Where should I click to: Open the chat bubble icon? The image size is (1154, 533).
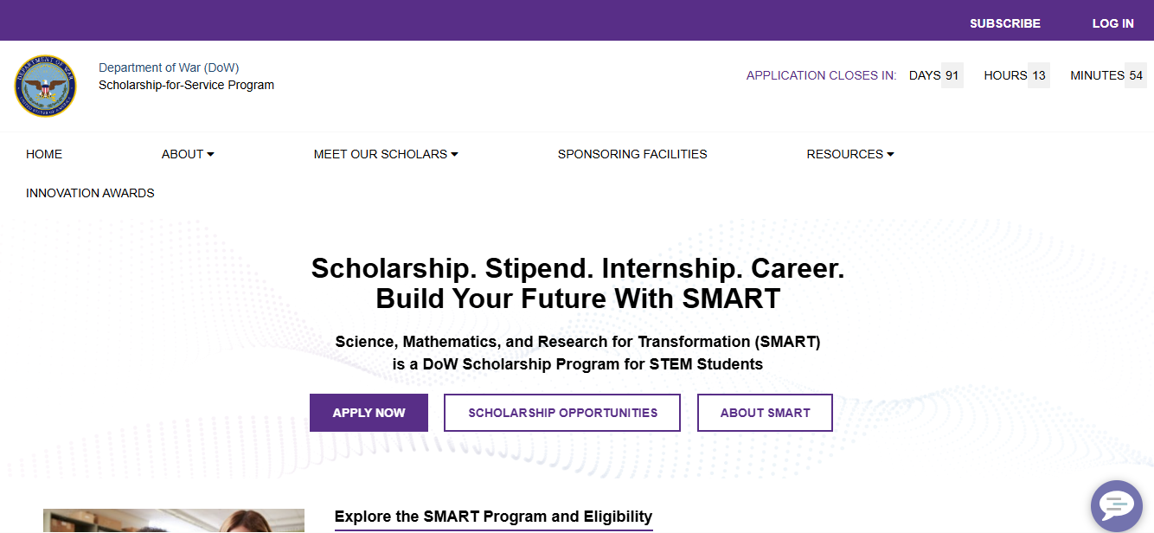[x=1117, y=506]
